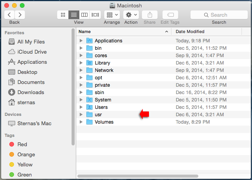The image size is (252, 180).
Task: Open Downloads in sidebar
Action: pos(26,93)
